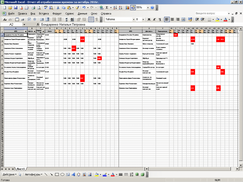Insert clip art from the drawing toolbar

(x=84, y=174)
